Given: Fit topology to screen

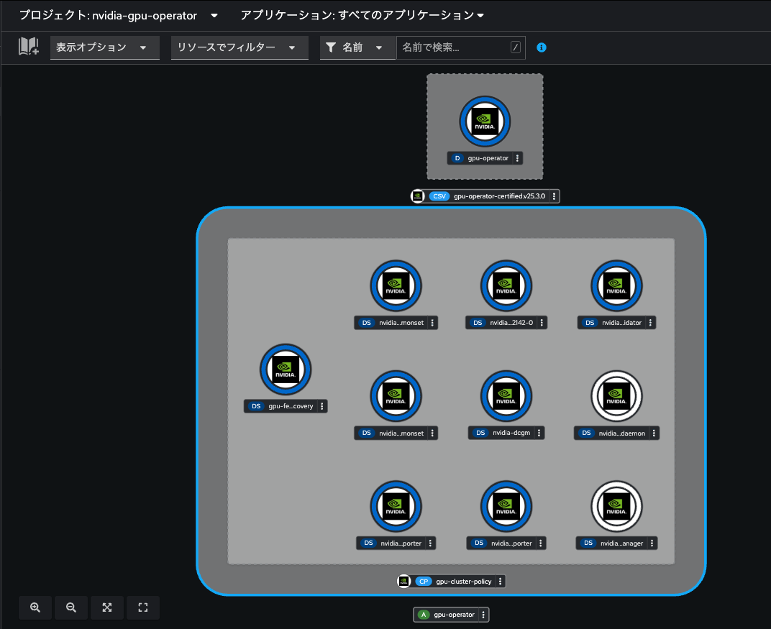Looking at the screenshot, I should pyautogui.click(x=106, y=607).
